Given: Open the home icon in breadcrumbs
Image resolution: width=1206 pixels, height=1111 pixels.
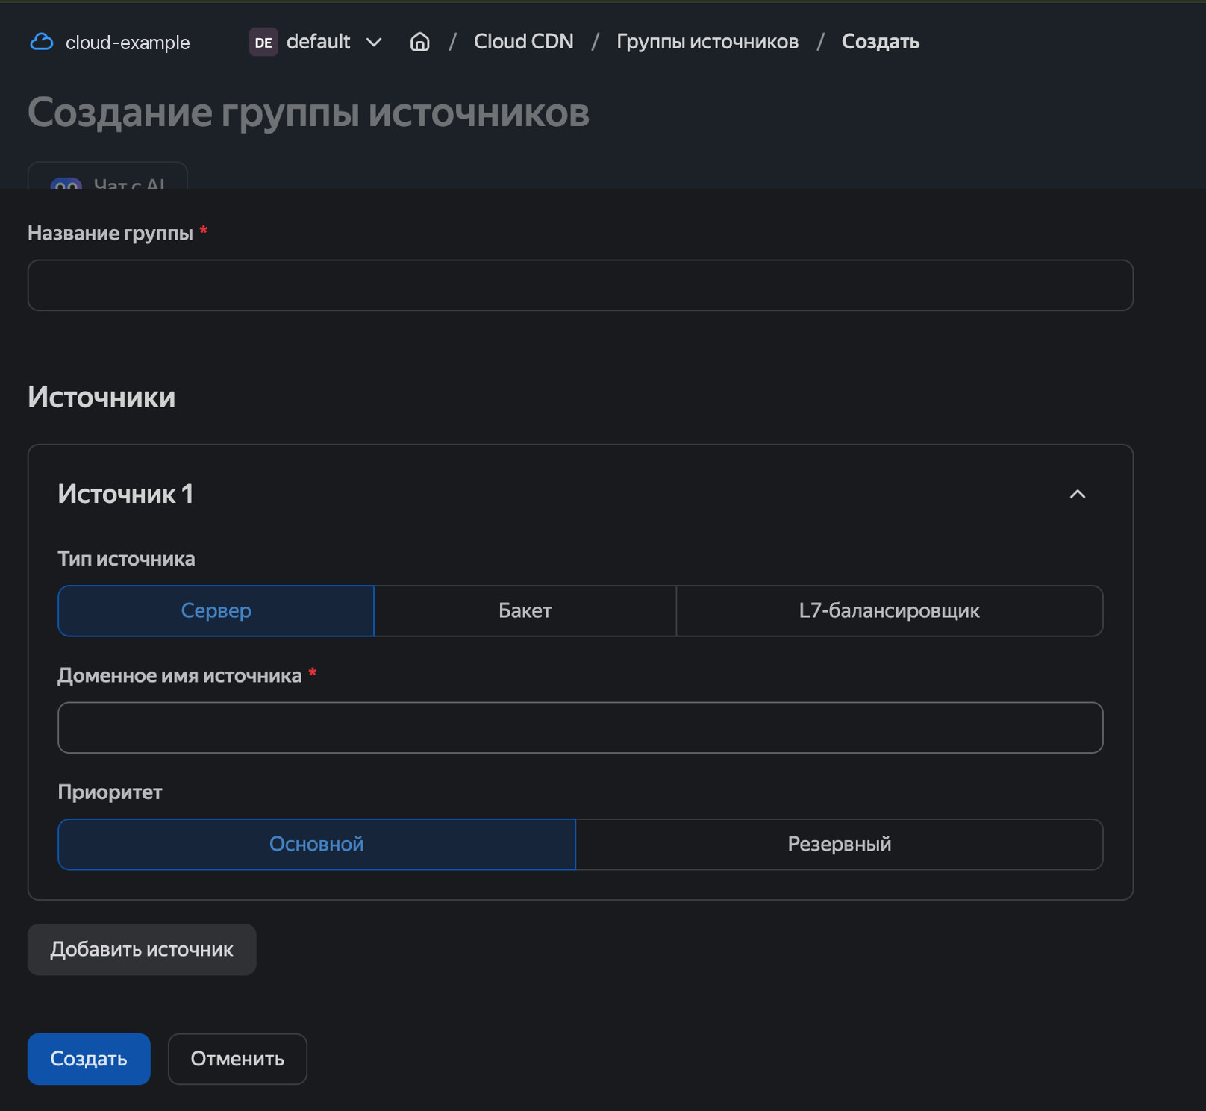Looking at the screenshot, I should [420, 42].
